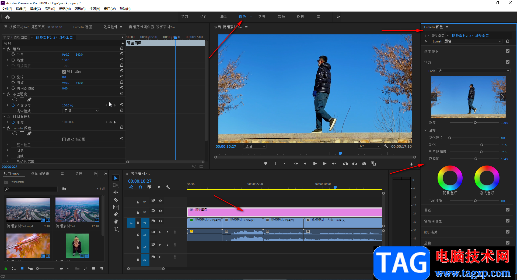Toggle HSL Secondary checkbox
The width and height of the screenshot is (517, 280).
(508, 232)
